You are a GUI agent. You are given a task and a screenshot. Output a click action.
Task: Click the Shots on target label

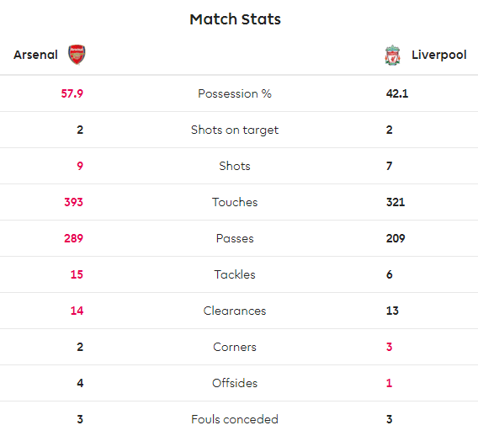point(235,130)
